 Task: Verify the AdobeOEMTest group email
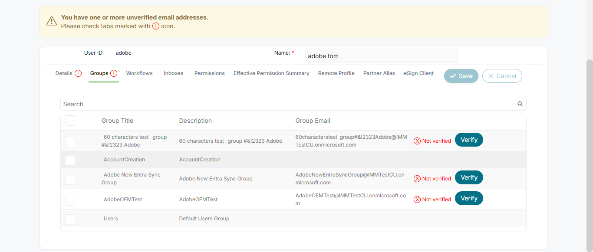469,198
